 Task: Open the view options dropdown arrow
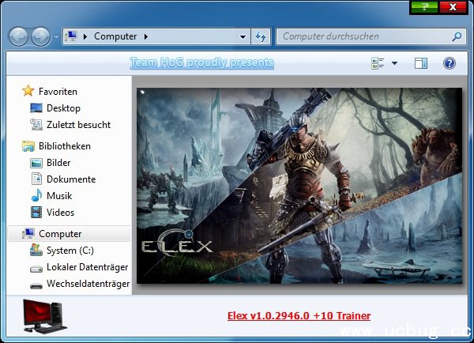[394, 63]
